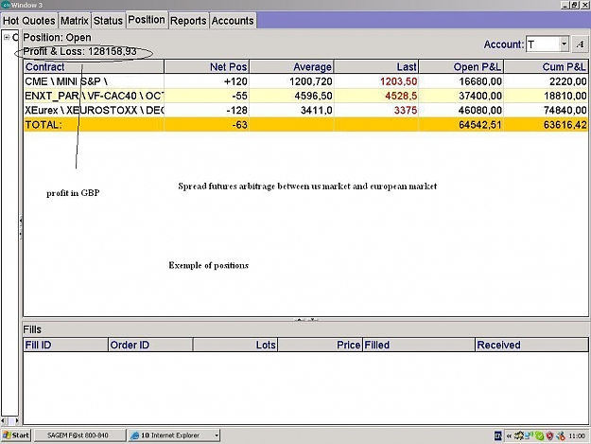Sort by the Open P&L column header

[461, 67]
